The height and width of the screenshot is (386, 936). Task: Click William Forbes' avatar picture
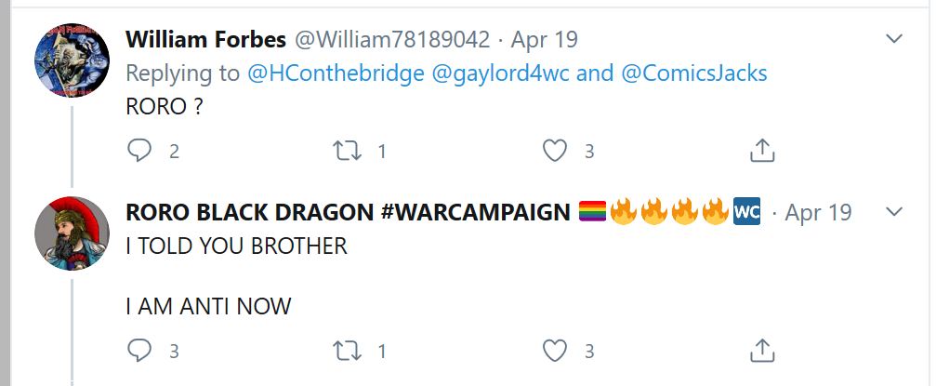(x=73, y=60)
